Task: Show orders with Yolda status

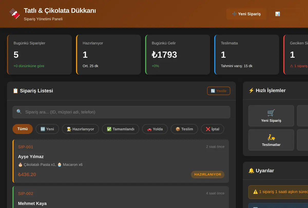Action: [x=155, y=129]
